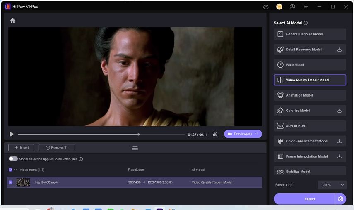Click the file name 小活佛-480.mp4
The height and width of the screenshot is (210, 354).
tap(46, 182)
